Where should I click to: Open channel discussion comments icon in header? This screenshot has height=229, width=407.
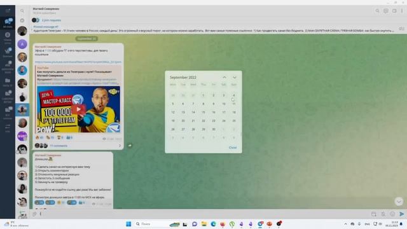386,11
